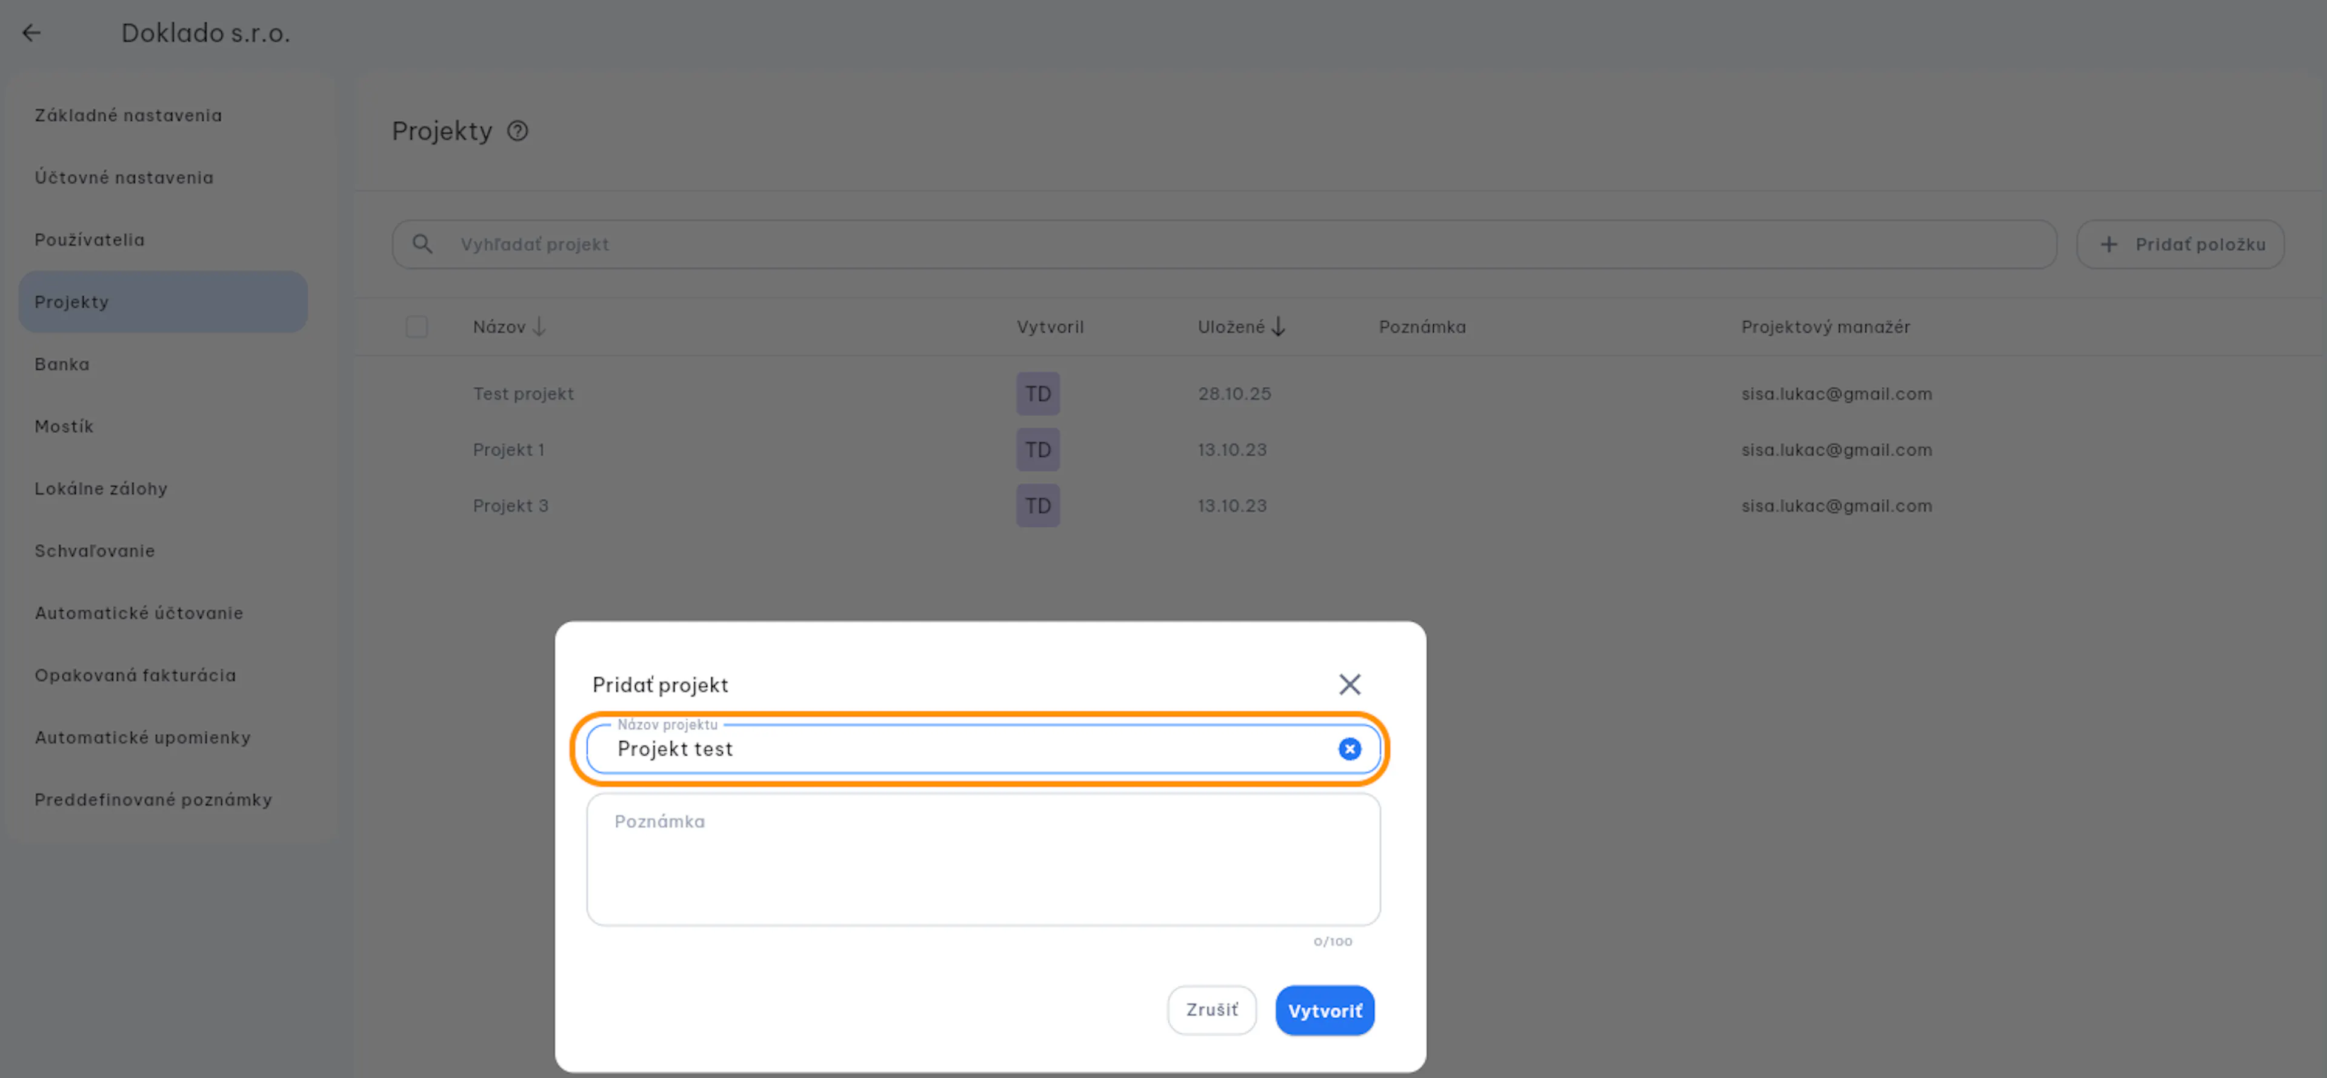2327x1078 pixels.
Task: Click the plus icon in Pridať položku
Action: coord(2108,244)
